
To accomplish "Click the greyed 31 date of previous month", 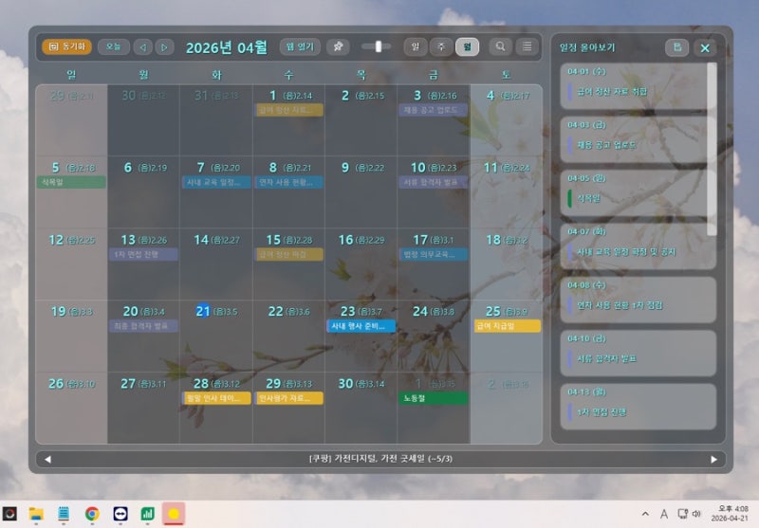I will pos(201,95).
